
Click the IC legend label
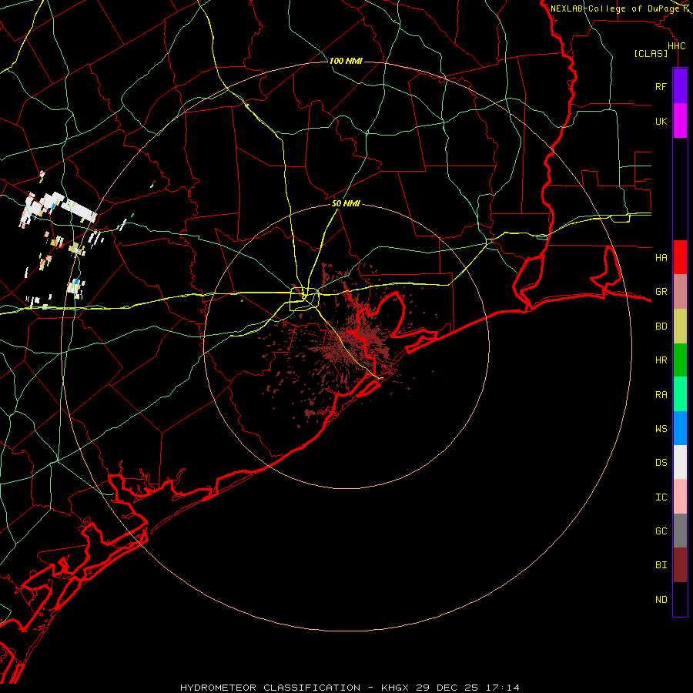[x=661, y=497]
